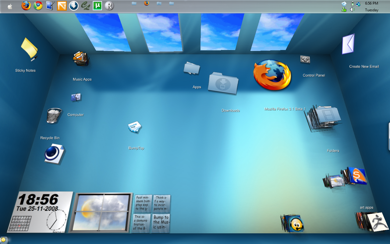Click the Apple logo in the top bar
The height and width of the screenshot is (244, 390).
click(x=10, y=6)
